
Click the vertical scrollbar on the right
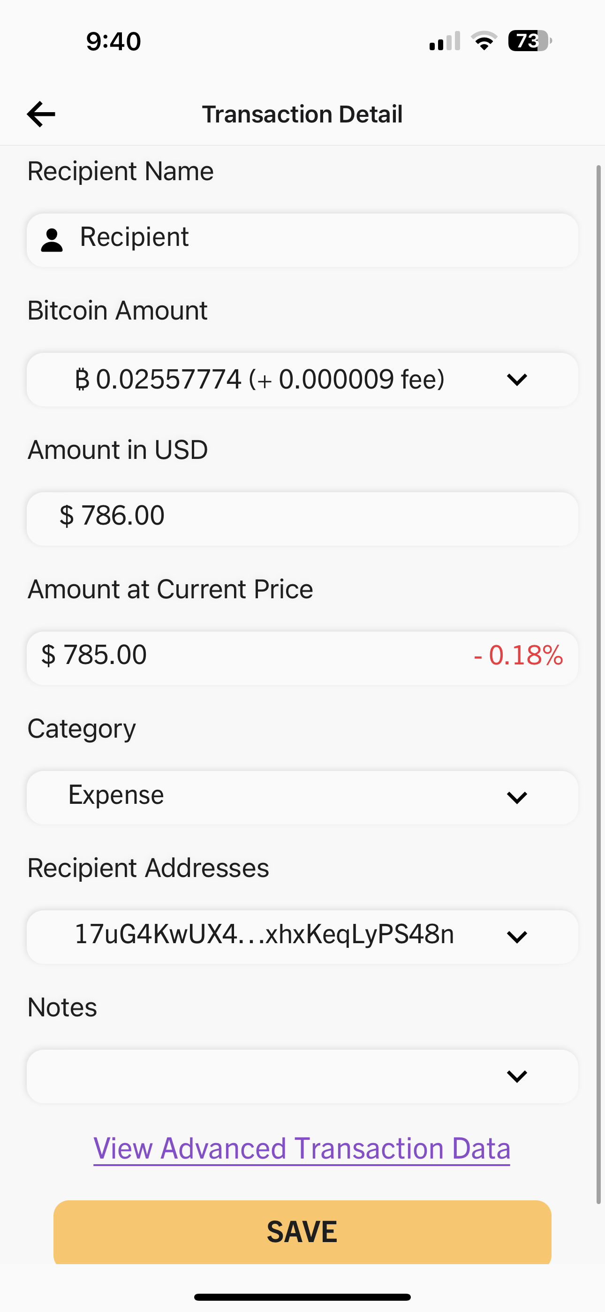(599, 682)
